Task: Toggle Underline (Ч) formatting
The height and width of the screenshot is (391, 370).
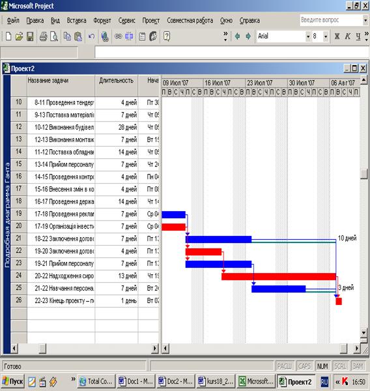Action: pos(358,36)
